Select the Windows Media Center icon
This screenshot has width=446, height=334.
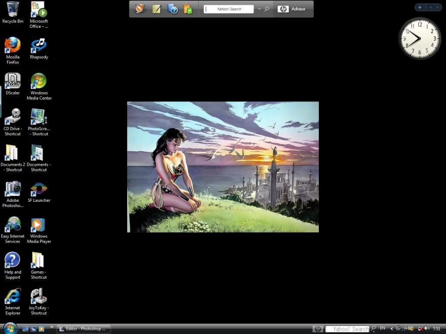[x=39, y=87]
